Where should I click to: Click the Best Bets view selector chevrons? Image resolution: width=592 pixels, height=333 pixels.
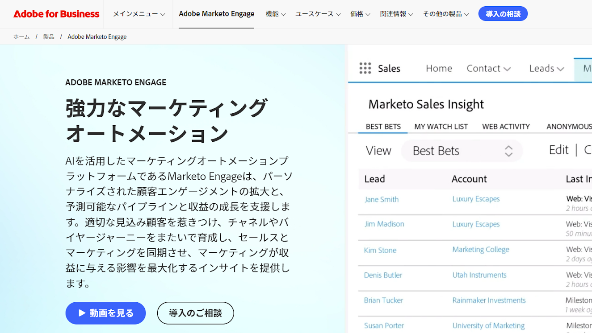tap(508, 151)
